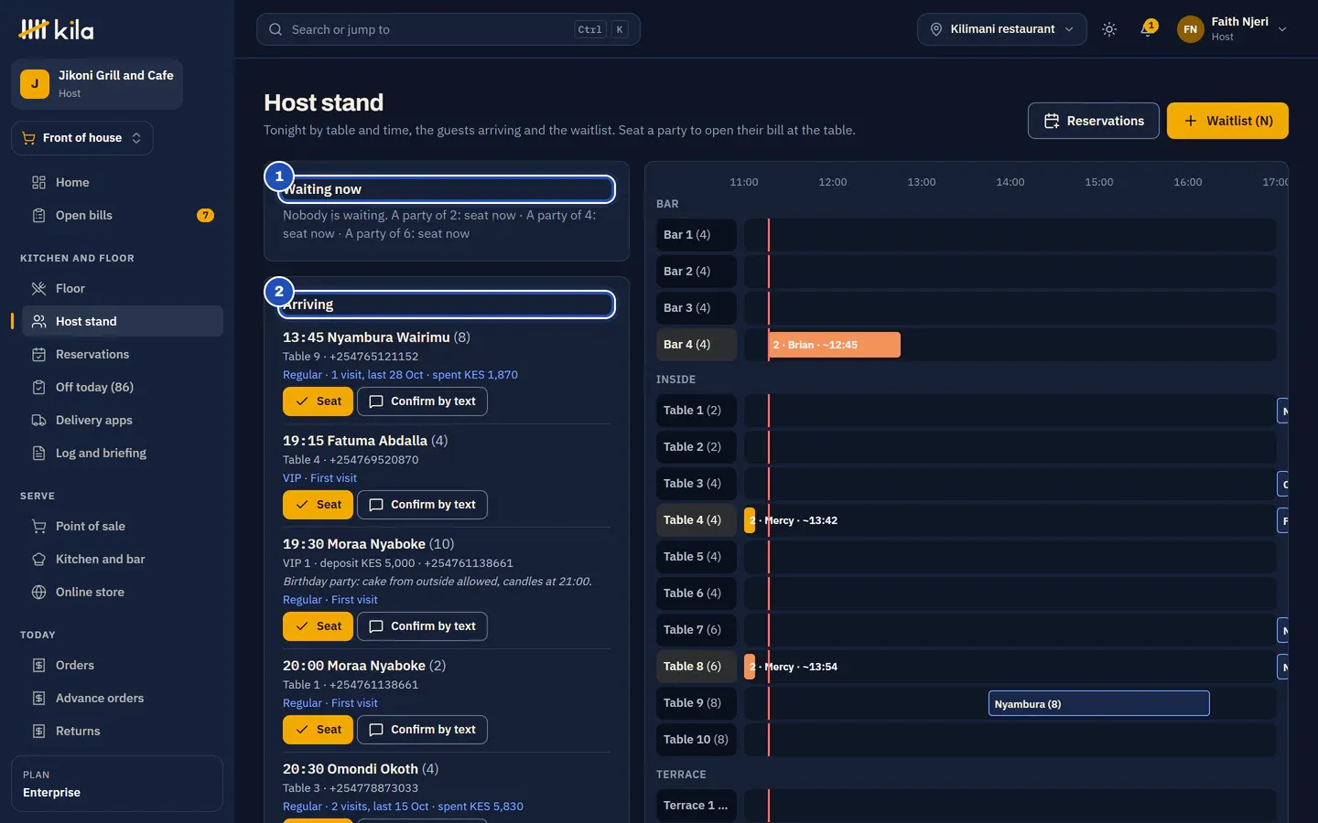The height and width of the screenshot is (823, 1318).
Task: Click the Reservations button at the top
Action: pyautogui.click(x=1094, y=121)
